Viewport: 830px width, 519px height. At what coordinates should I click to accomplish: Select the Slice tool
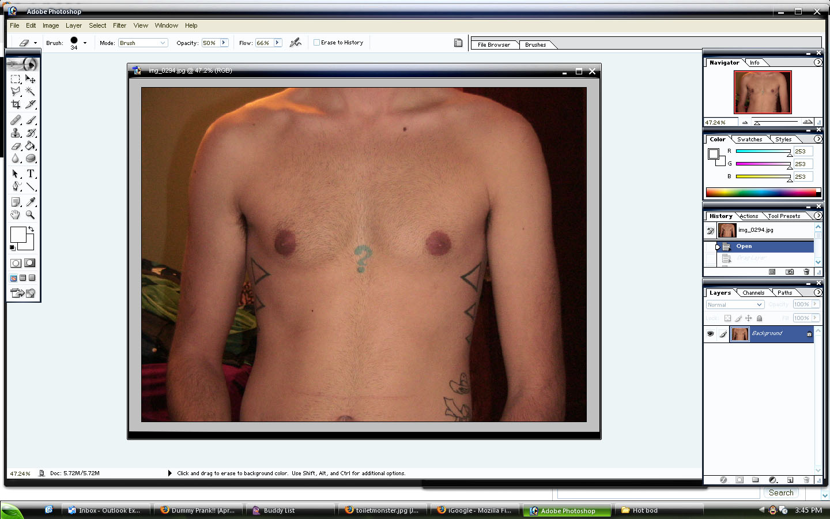tap(31, 104)
